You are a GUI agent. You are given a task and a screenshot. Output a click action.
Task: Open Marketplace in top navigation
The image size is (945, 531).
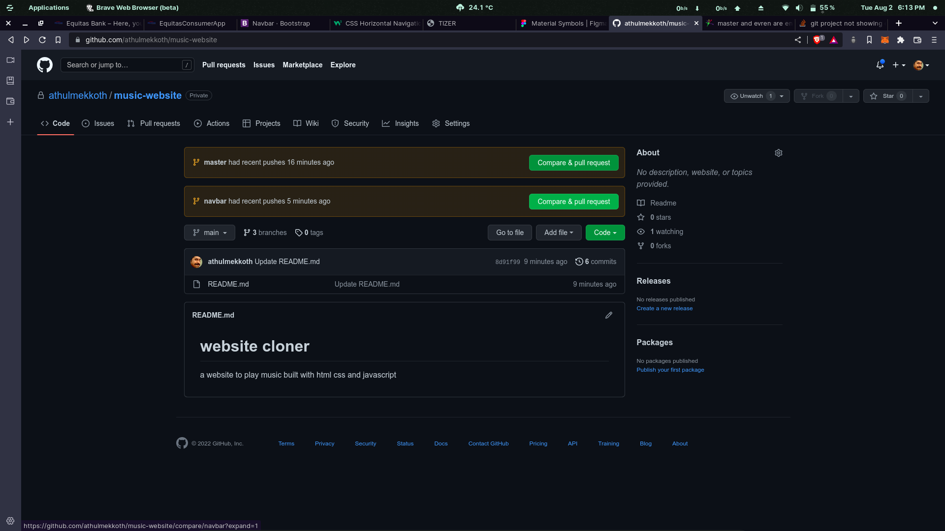[303, 65]
